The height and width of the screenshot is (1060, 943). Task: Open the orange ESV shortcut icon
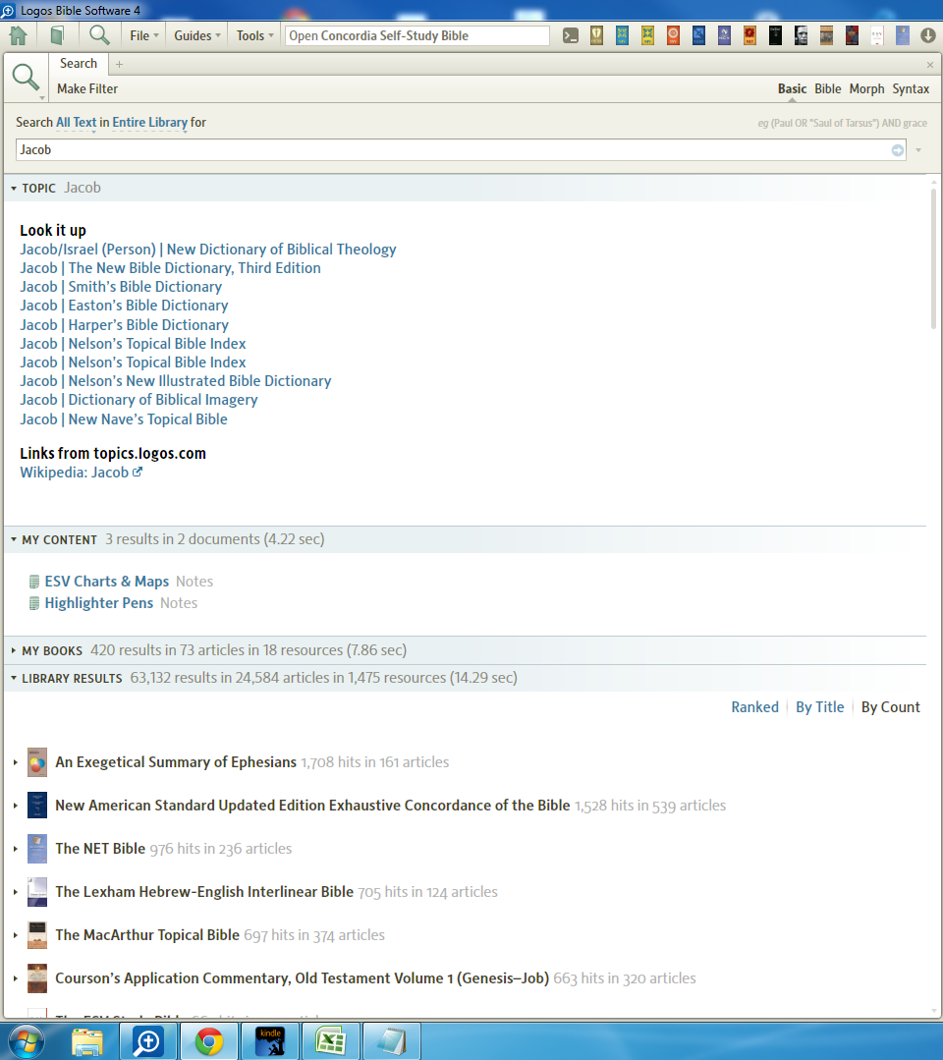point(673,35)
